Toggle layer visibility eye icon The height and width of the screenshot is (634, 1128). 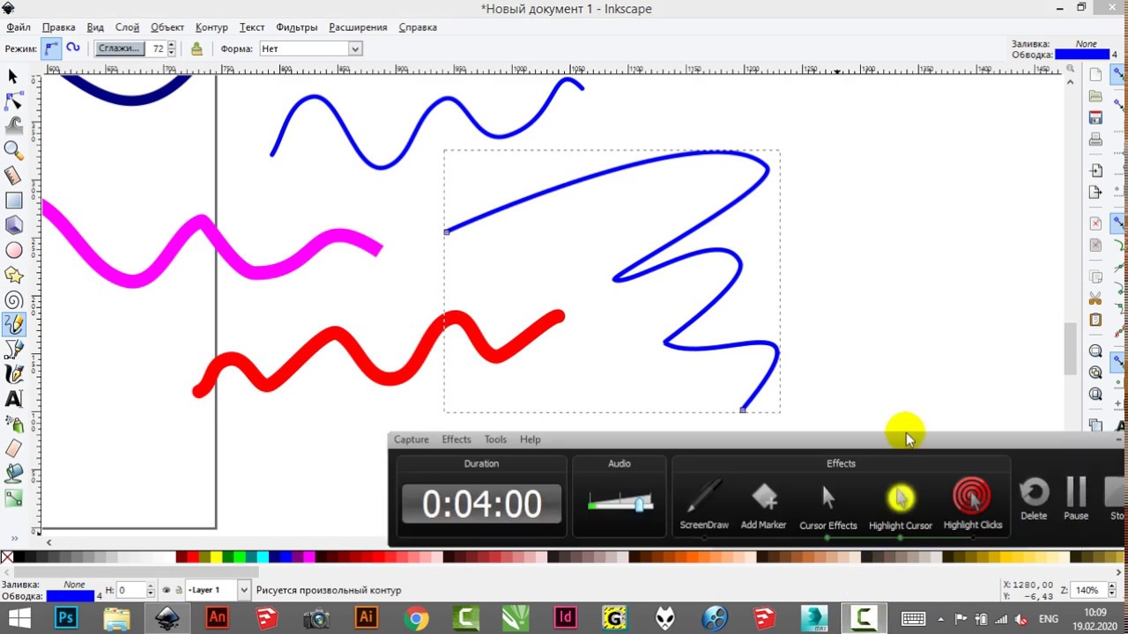pos(167,590)
